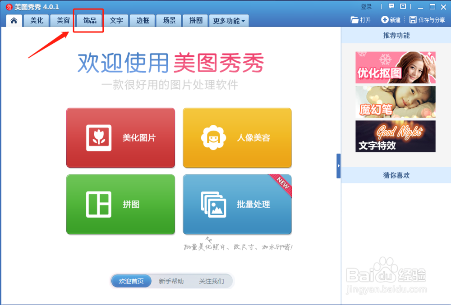Click the 推荐功能 panel header
This screenshot has height=305, width=451.
point(396,35)
